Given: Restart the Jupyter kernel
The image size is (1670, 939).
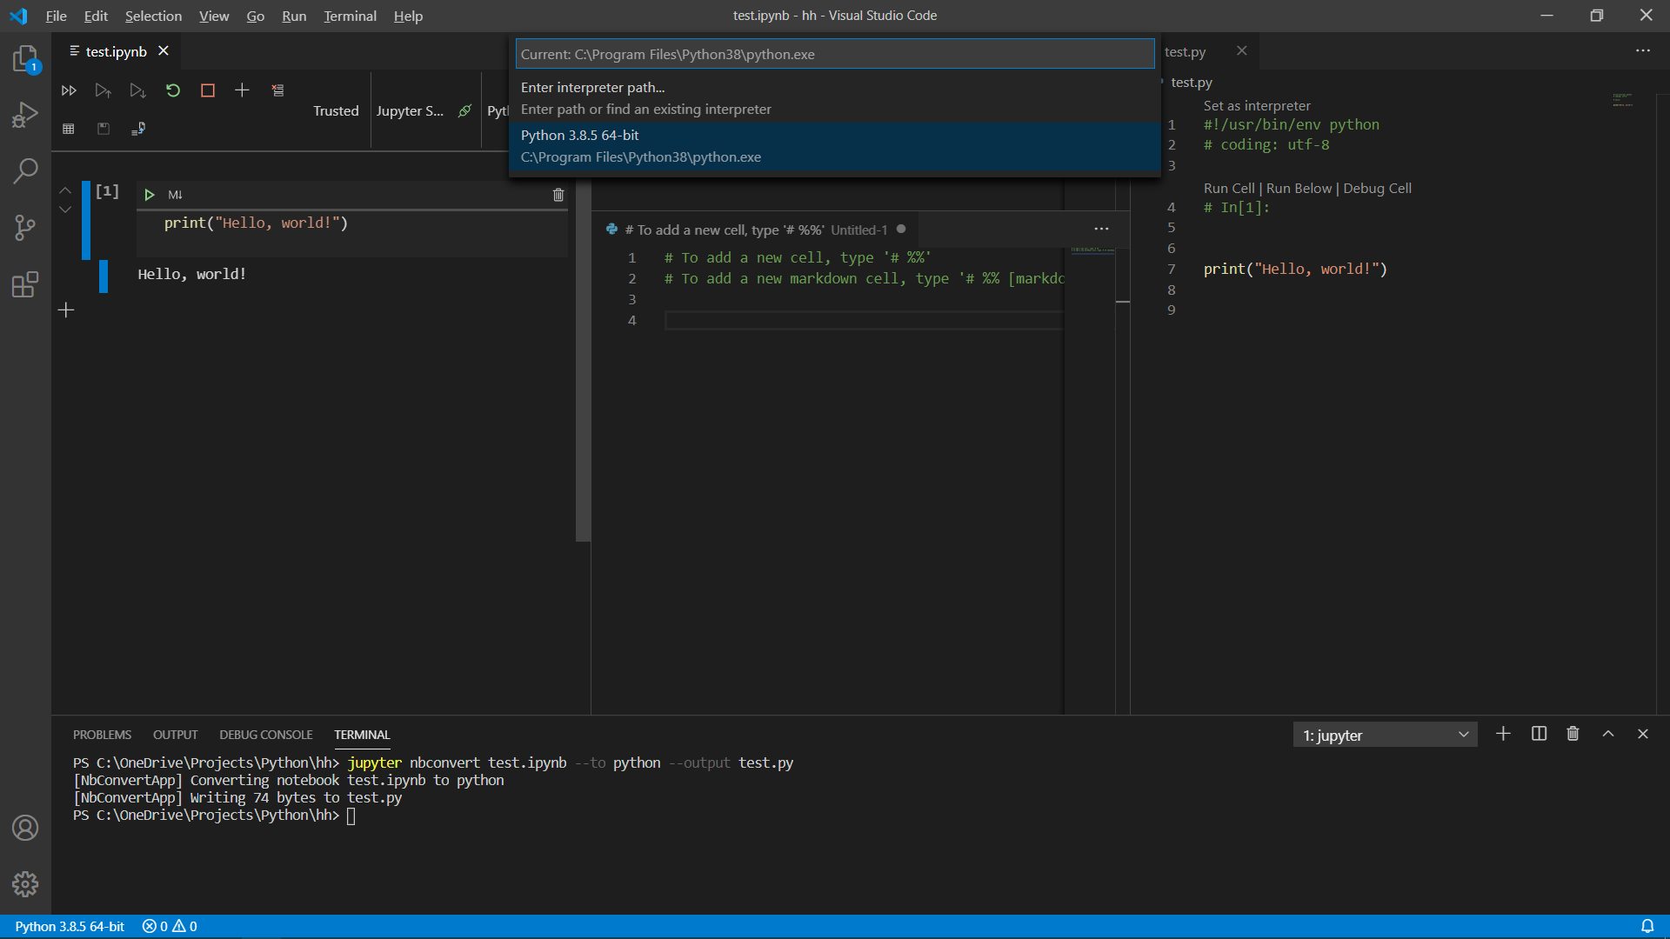Looking at the screenshot, I should tap(173, 90).
